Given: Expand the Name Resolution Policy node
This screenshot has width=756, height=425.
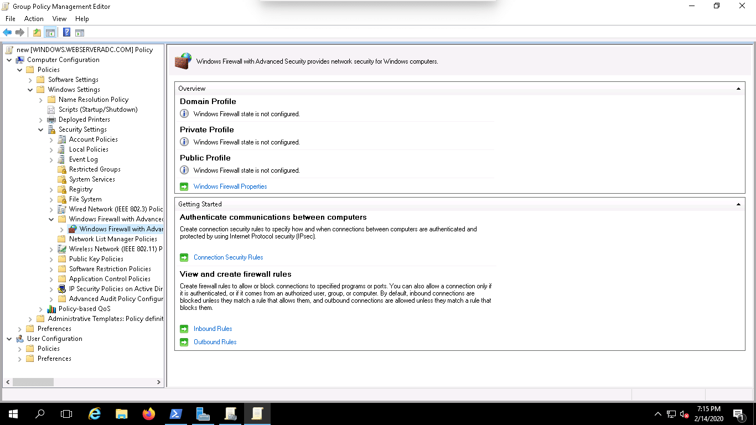Looking at the screenshot, I should pyautogui.click(x=41, y=100).
